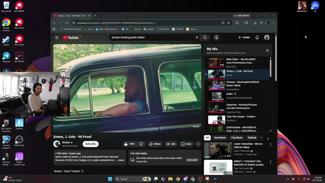Play Superstar Painting Pictures from mix
325x183 pixels.
tap(237, 108)
